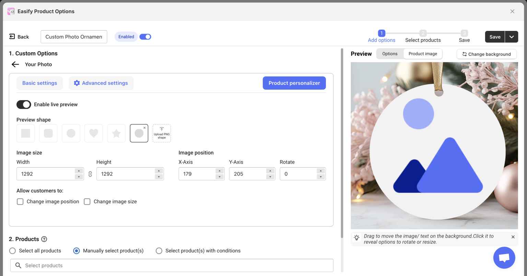This screenshot has height=276, width=527.
Task: Select Manually select product(s) radio
Action: (77, 251)
